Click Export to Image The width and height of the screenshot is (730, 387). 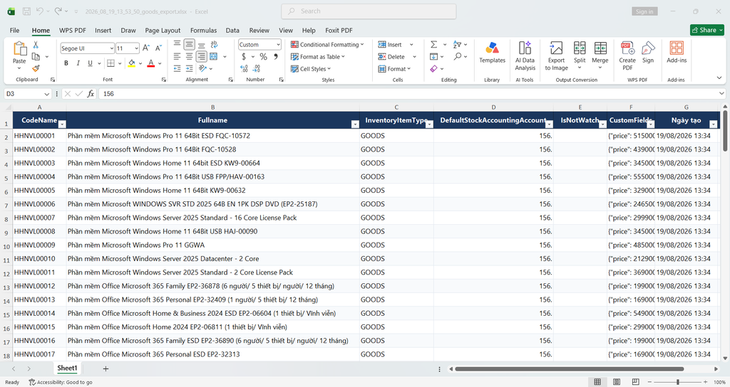pos(556,55)
